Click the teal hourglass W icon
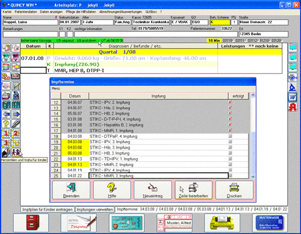 pyautogui.click(x=6, y=57)
